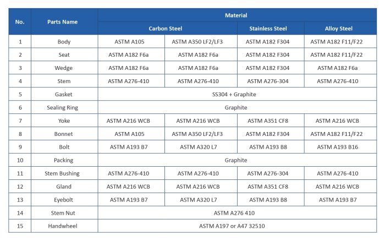
Task: Click the "Material" header cell
Action: pyautogui.click(x=235, y=15)
